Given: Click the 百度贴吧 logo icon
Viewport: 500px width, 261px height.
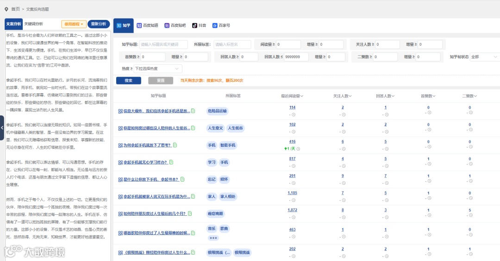Looking at the screenshot, I should [167, 25].
